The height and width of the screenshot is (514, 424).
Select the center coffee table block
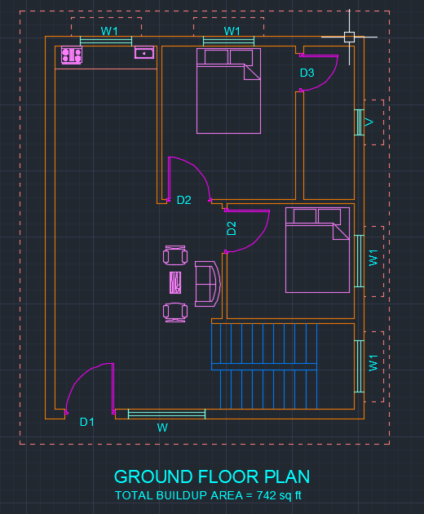click(x=175, y=282)
